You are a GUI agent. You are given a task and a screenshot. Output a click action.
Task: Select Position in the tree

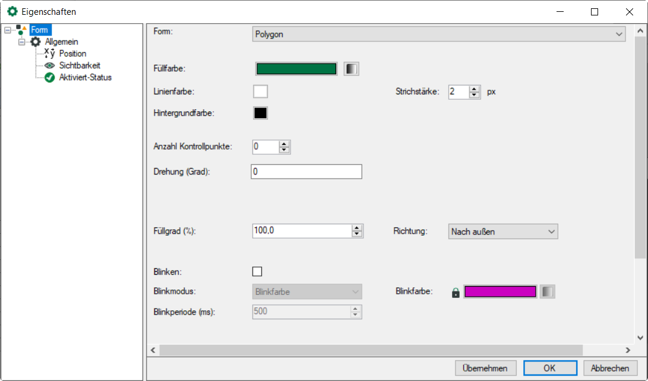[72, 53]
